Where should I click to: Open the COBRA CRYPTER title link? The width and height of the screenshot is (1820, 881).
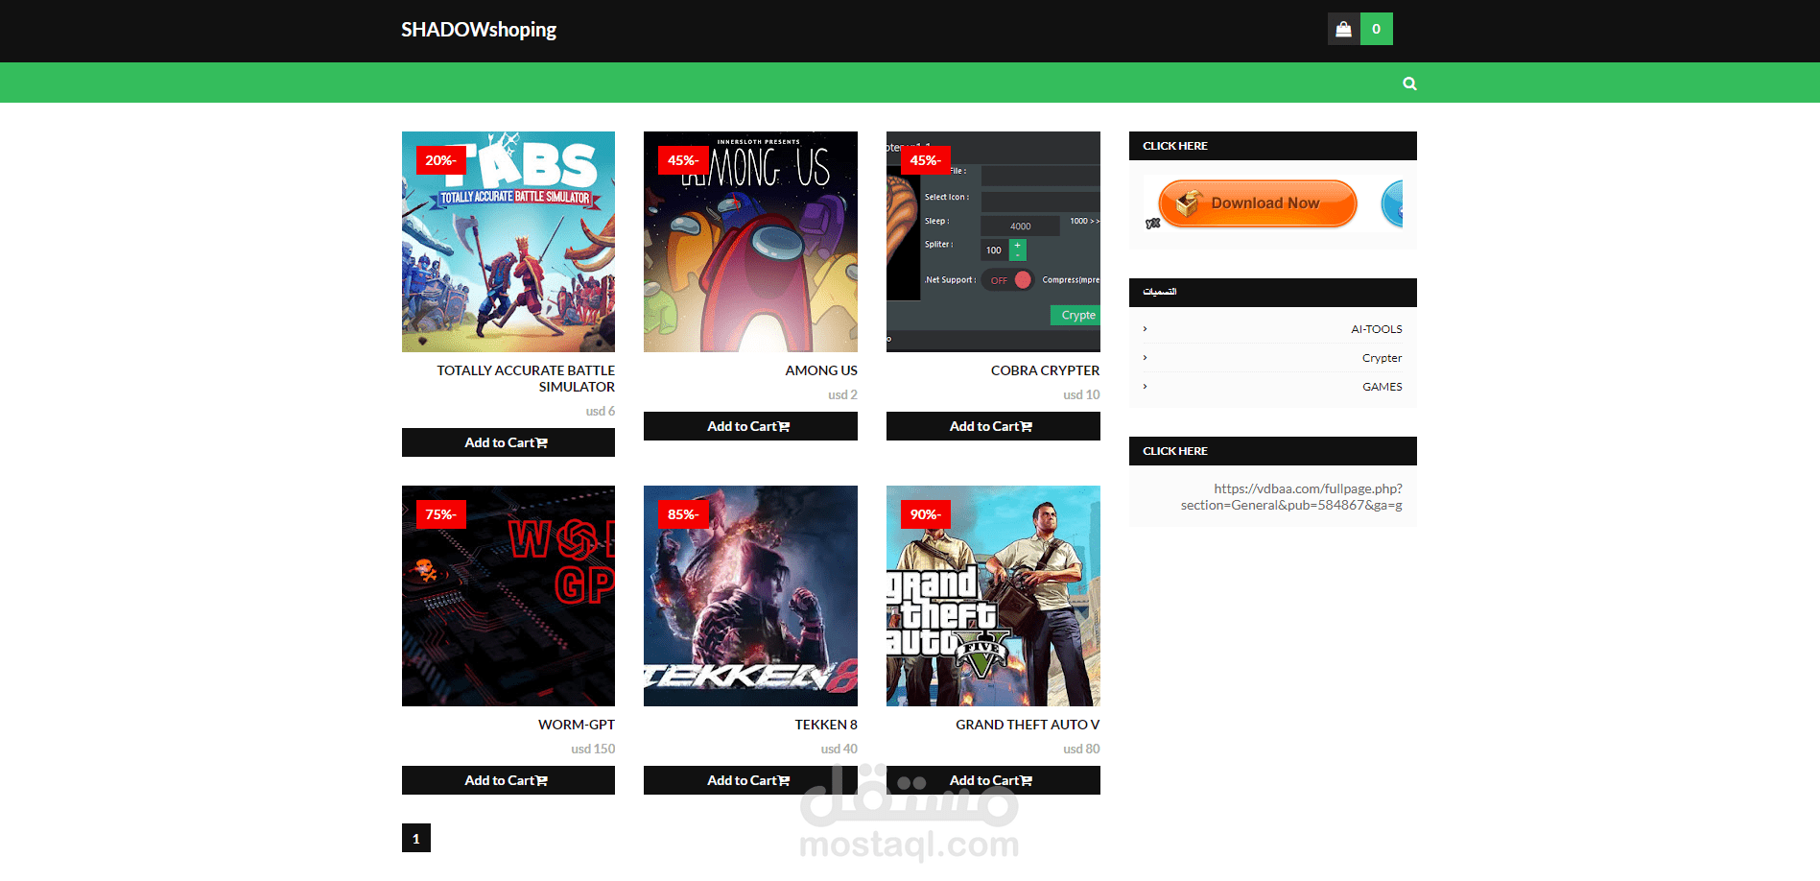[1045, 370]
